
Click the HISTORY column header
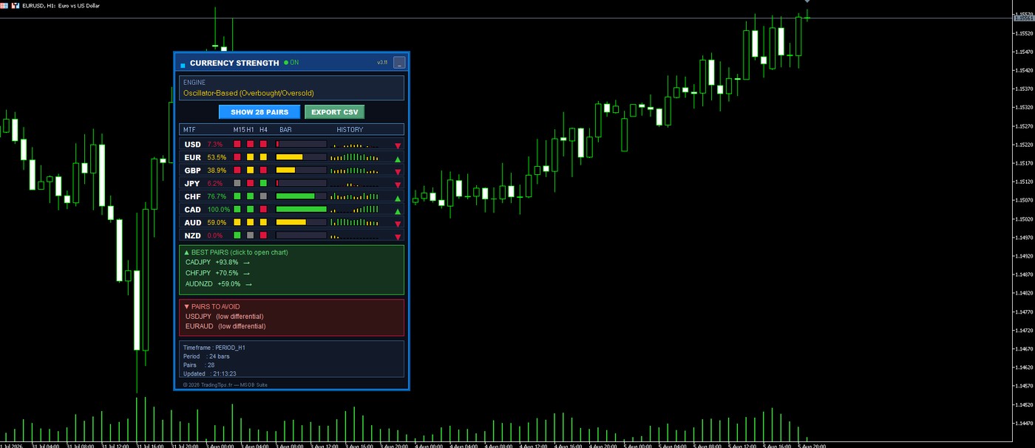(x=350, y=130)
